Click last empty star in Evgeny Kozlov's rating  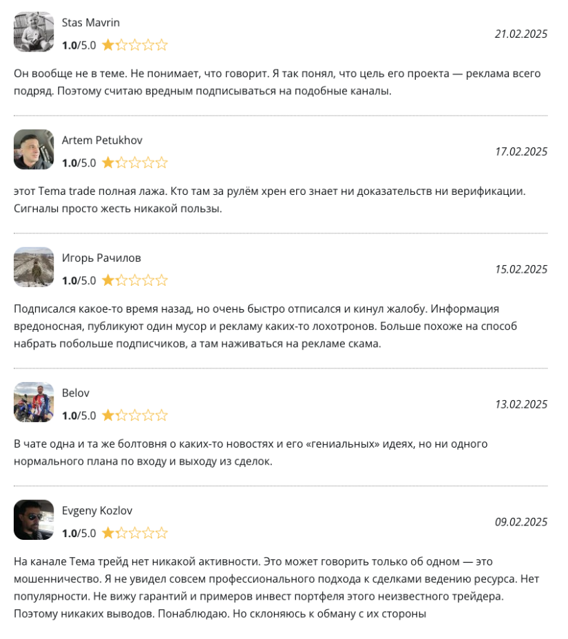[161, 534]
